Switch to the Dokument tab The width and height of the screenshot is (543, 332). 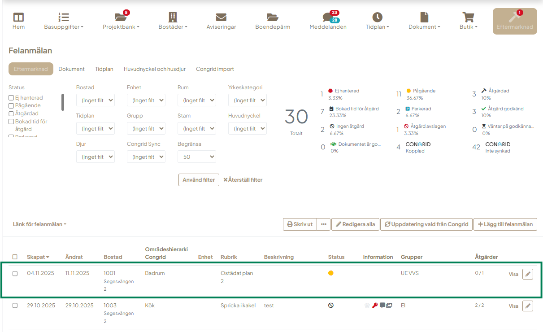[x=71, y=69]
